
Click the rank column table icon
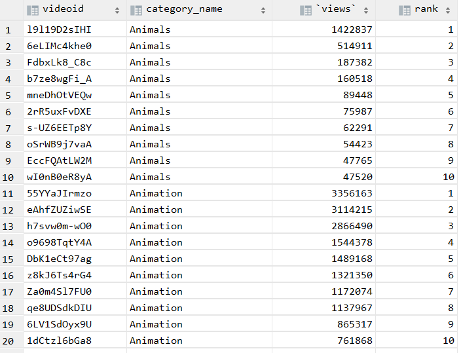405,10
